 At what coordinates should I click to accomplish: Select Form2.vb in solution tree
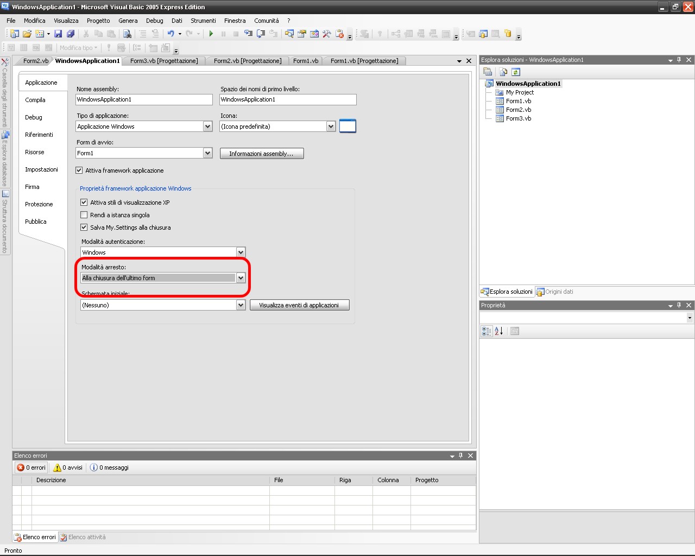(519, 110)
